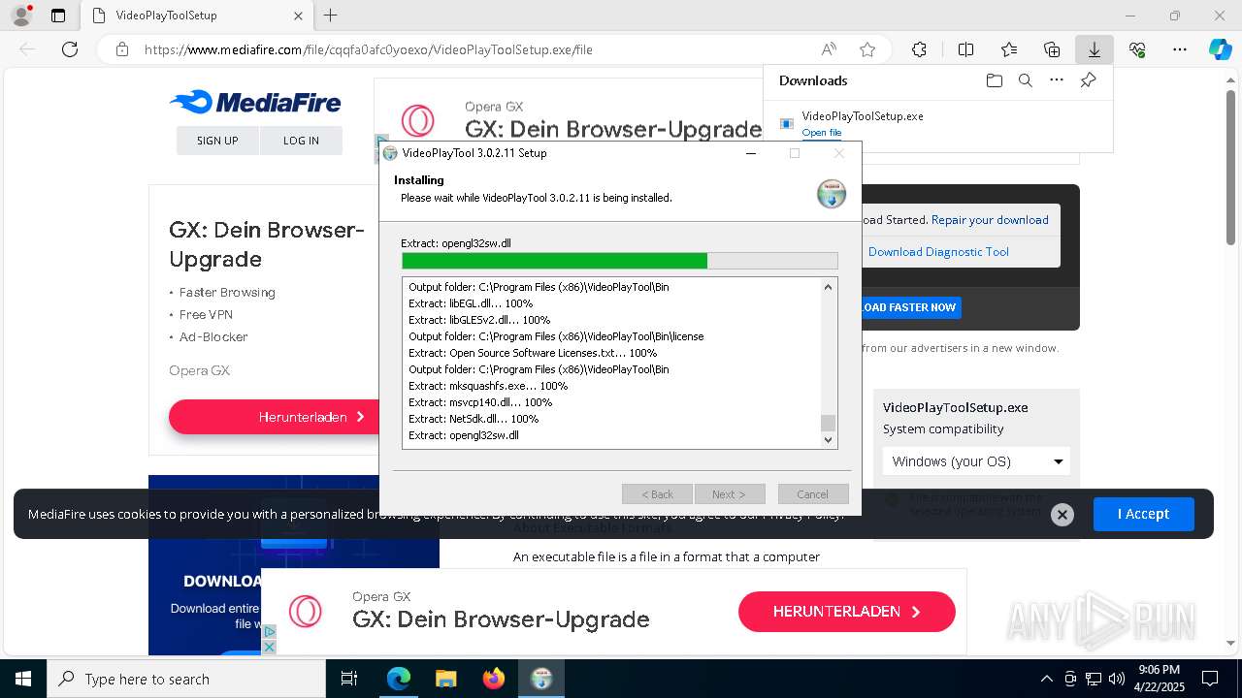Screen dimensions: 1242x698
Task: Refresh the MediaFire page
Action: (x=70, y=49)
